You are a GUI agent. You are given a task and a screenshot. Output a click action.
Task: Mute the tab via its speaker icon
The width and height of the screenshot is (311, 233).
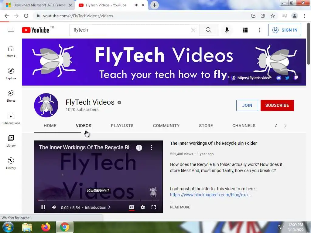[x=136, y=5]
